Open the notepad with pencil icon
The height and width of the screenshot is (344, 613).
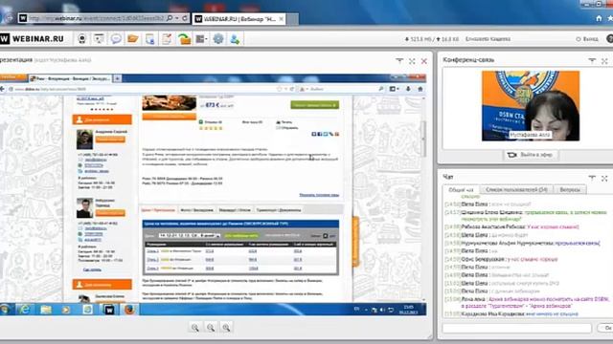167,39
